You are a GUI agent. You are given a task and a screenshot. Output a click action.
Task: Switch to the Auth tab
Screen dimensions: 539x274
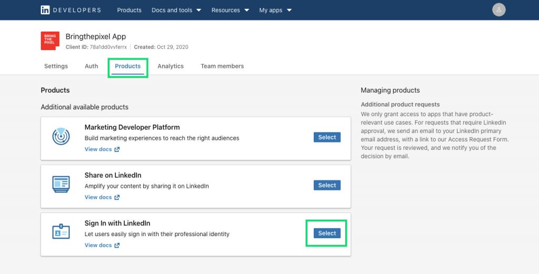pos(92,66)
